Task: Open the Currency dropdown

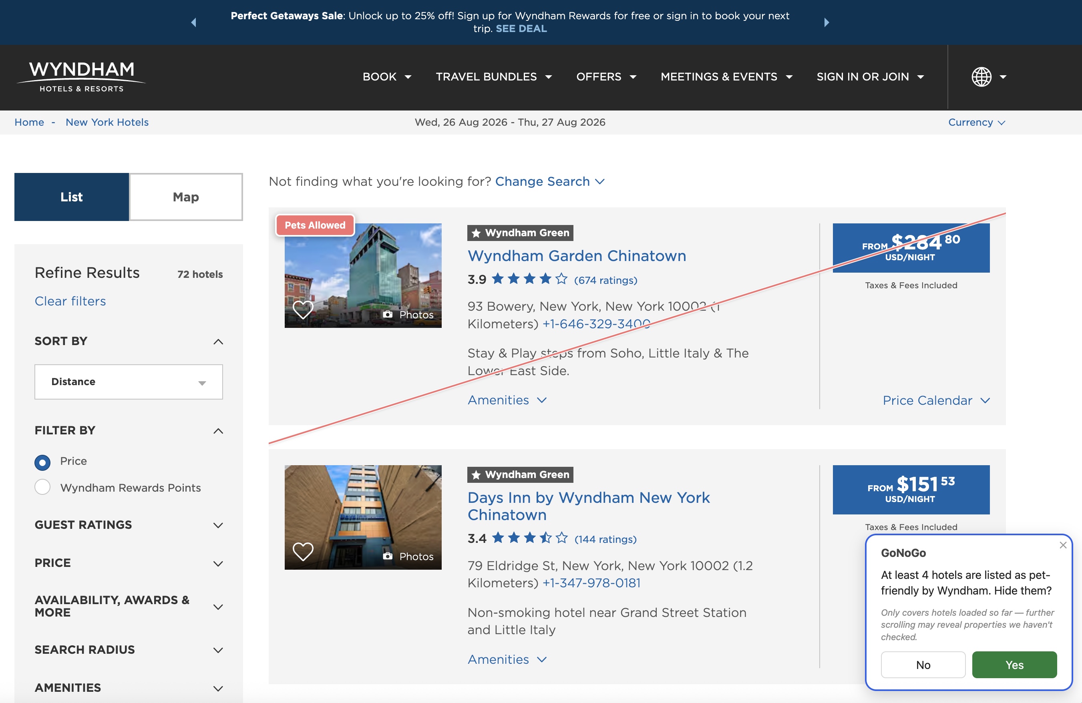Action: (x=977, y=122)
